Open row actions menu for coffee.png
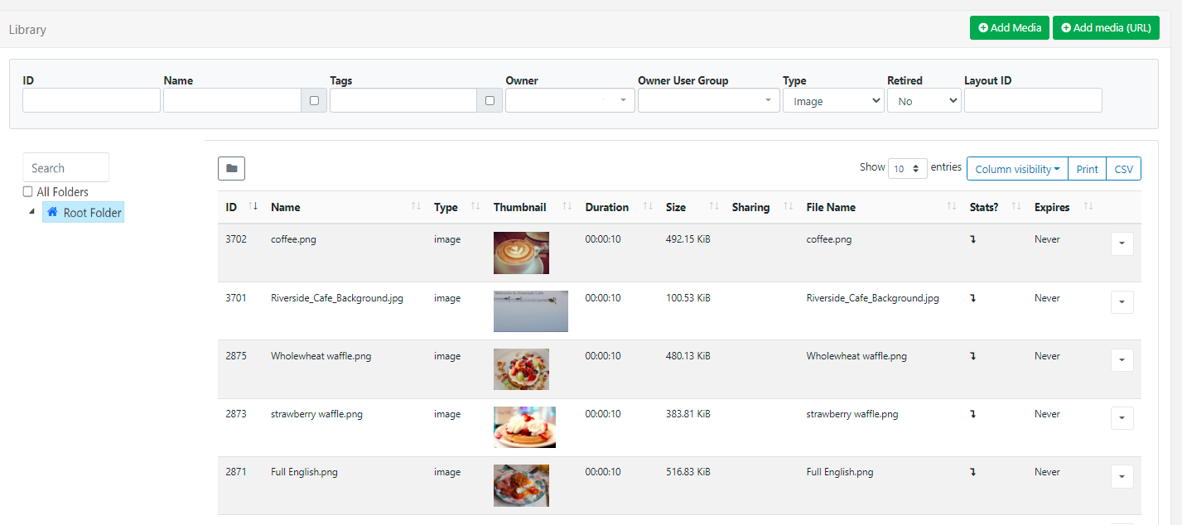 pos(1122,244)
